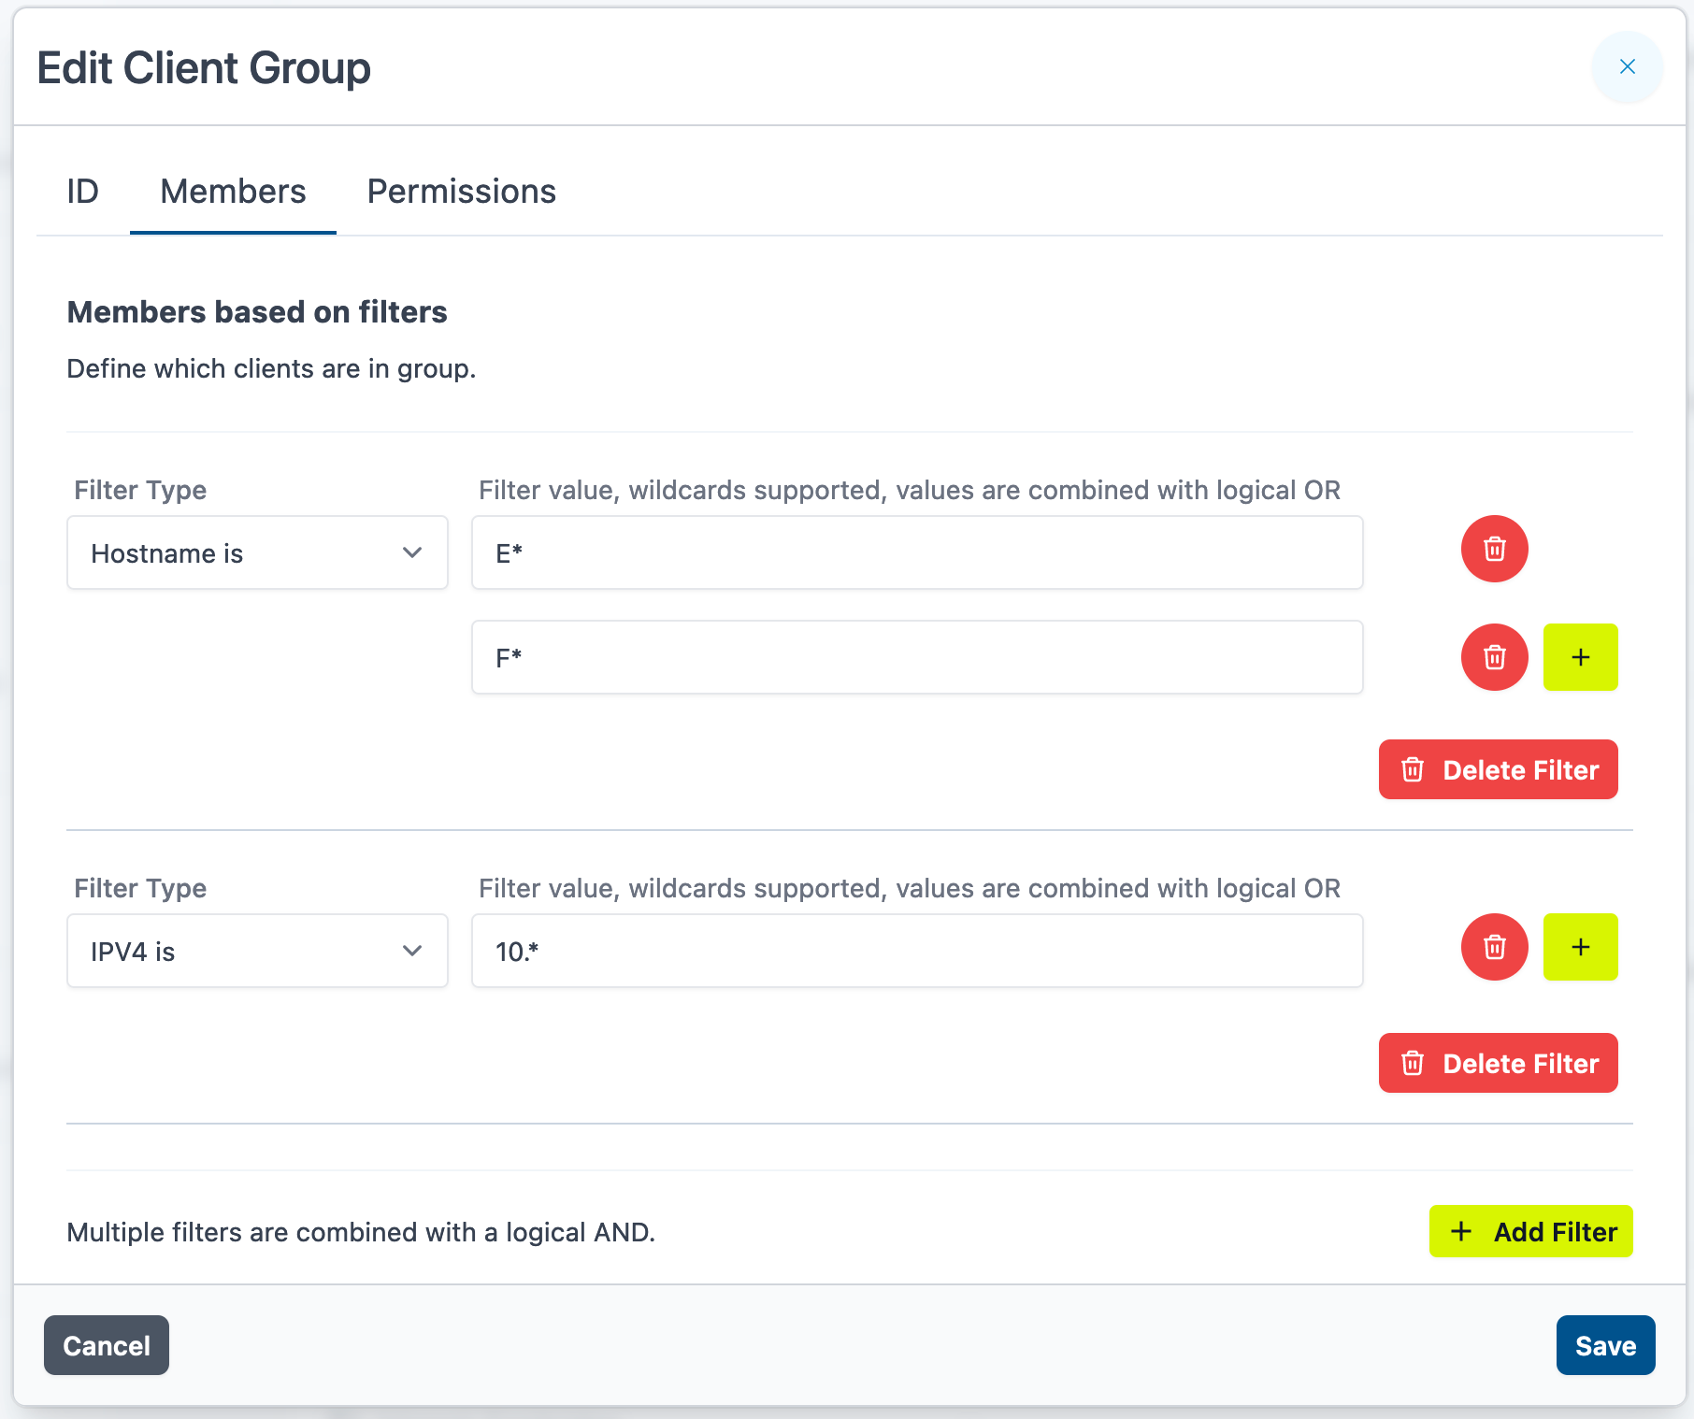Add another hostname filter value
Image resolution: width=1694 pixels, height=1419 pixels.
click(x=1580, y=657)
